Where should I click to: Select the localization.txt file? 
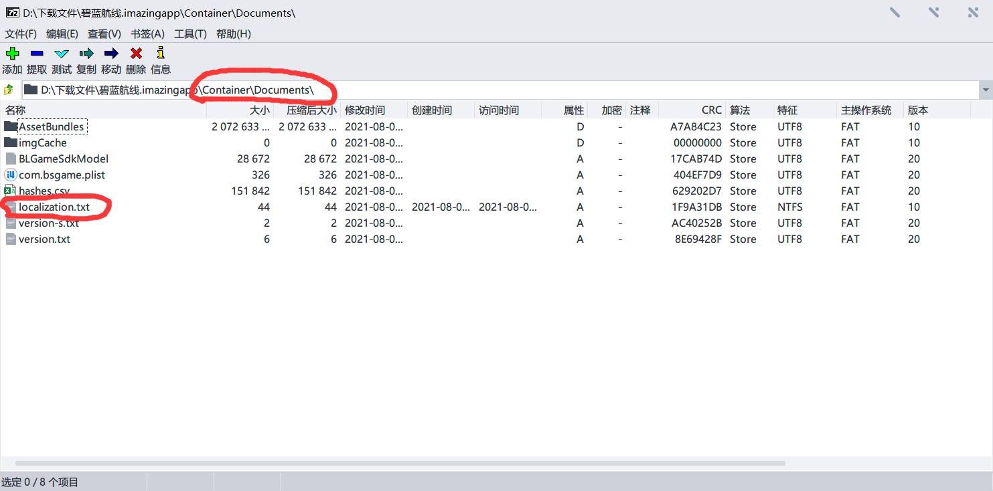point(54,207)
